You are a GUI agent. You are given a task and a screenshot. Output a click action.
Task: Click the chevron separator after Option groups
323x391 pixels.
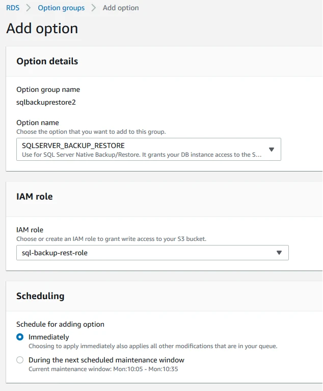94,8
